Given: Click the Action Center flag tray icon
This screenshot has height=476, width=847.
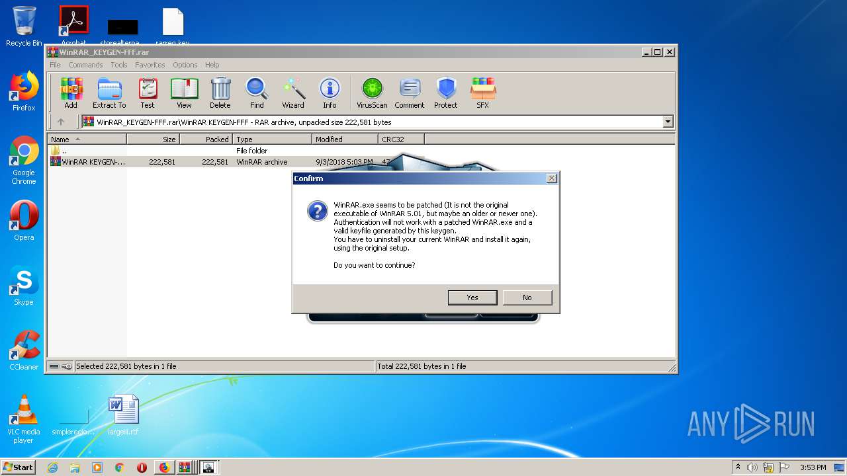Looking at the screenshot, I should (x=783, y=467).
